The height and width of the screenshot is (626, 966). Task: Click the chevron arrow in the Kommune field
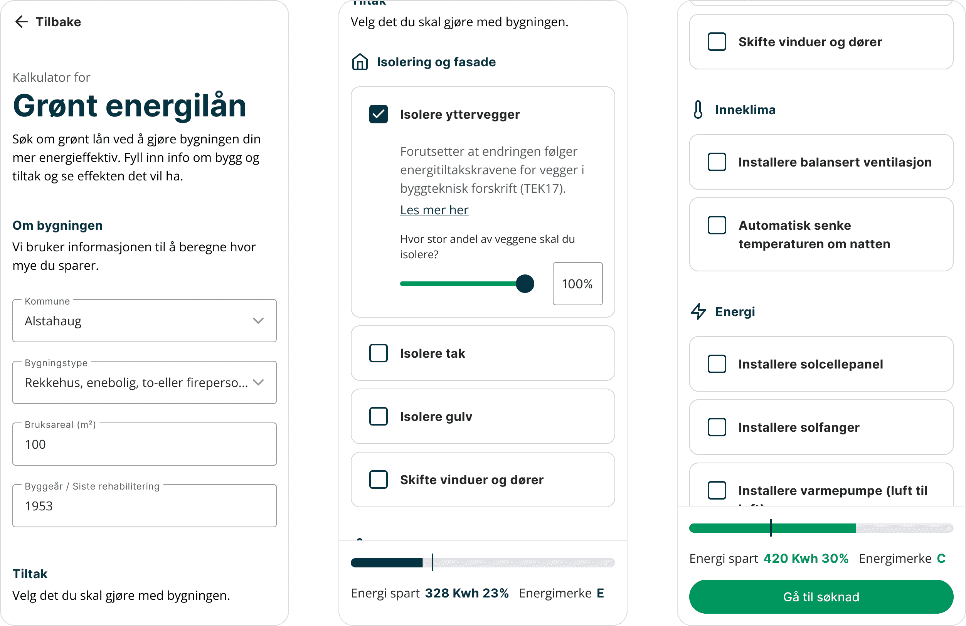(258, 321)
